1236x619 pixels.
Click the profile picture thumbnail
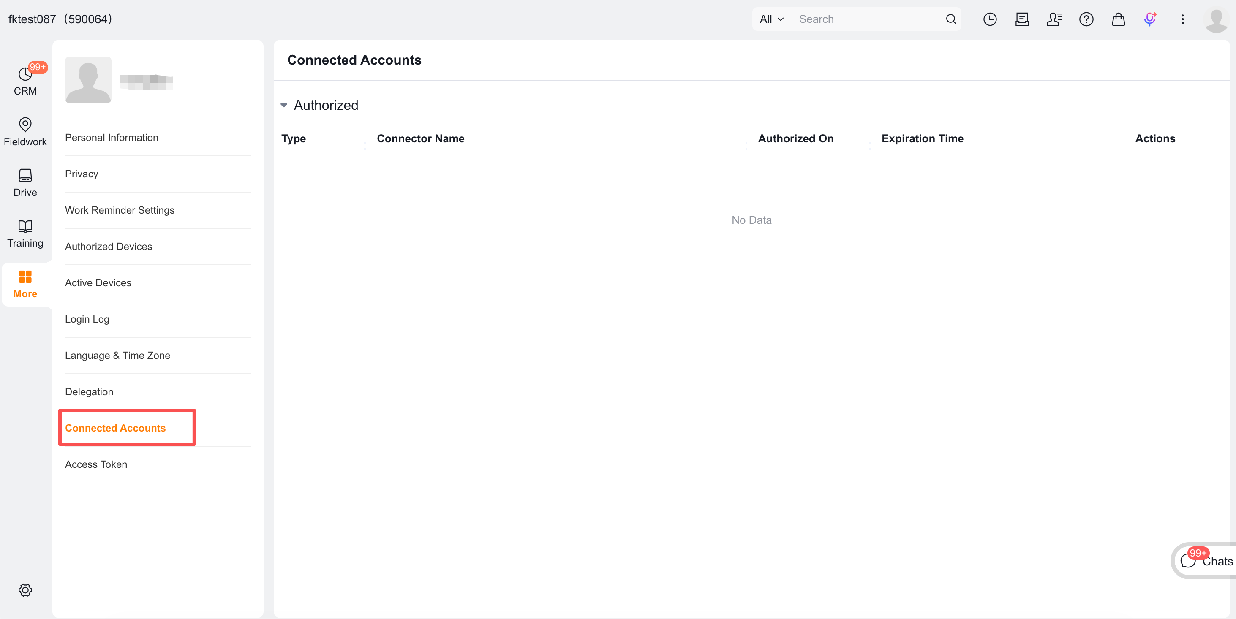click(x=88, y=80)
